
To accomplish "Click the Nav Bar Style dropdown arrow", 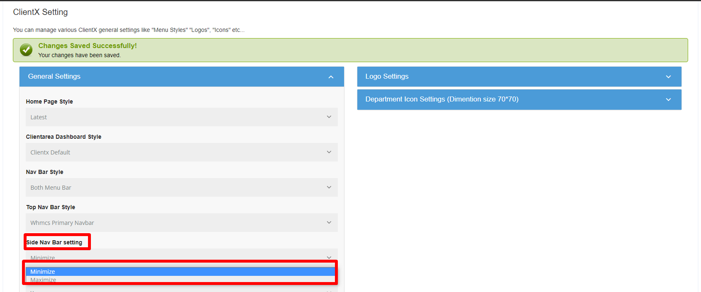I will pos(329,188).
